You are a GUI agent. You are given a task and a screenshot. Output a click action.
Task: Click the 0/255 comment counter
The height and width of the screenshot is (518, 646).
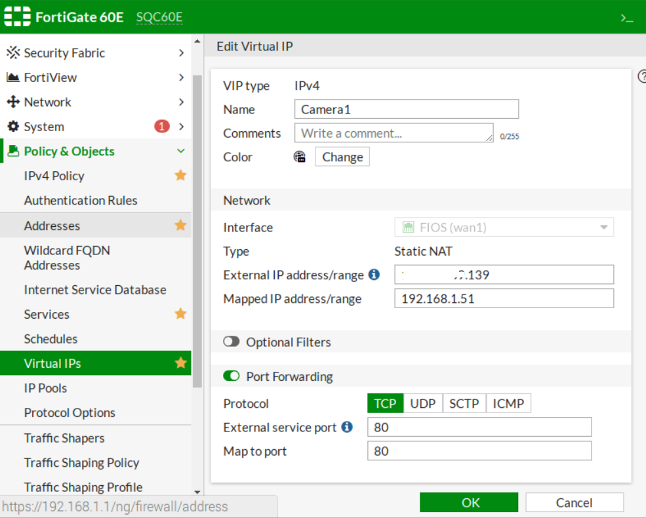click(x=509, y=136)
